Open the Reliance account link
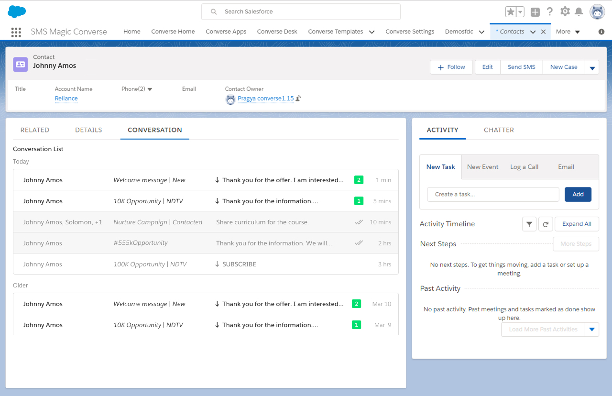 [x=66, y=99]
